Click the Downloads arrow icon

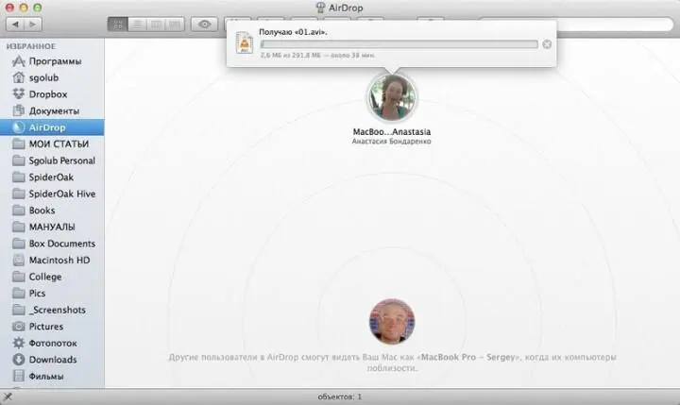[19, 360]
